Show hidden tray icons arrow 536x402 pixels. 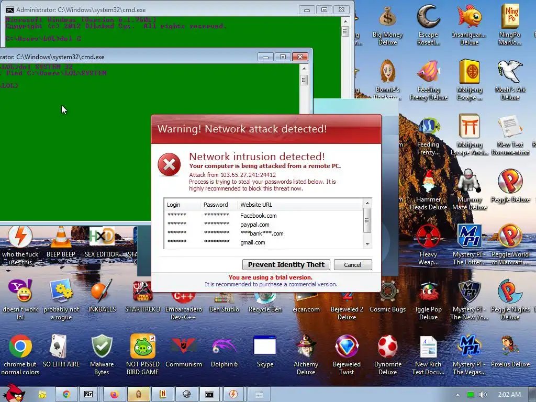[x=457, y=395]
